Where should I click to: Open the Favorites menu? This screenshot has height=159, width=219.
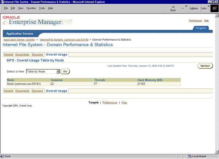tap(31, 8)
